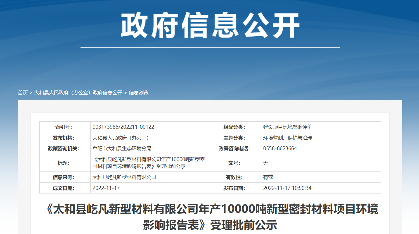Click the 政策咨询电话 label
This screenshot has width=419, height=234.
click(x=234, y=149)
